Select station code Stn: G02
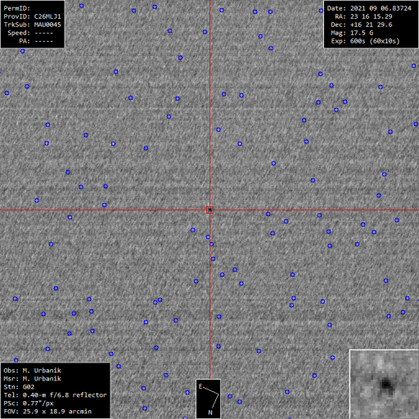The width and height of the screenshot is (419, 419). point(19,387)
